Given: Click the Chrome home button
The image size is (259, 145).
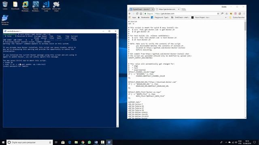Looking at the screenshot, I should click(x=141, y=13).
